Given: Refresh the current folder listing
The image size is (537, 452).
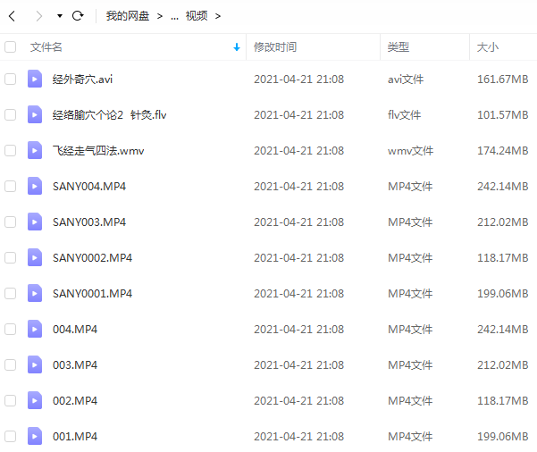Looking at the screenshot, I should pyautogui.click(x=78, y=16).
